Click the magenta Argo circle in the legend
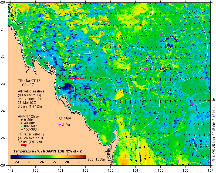The height and width of the screenshot is (173, 216). point(60,118)
